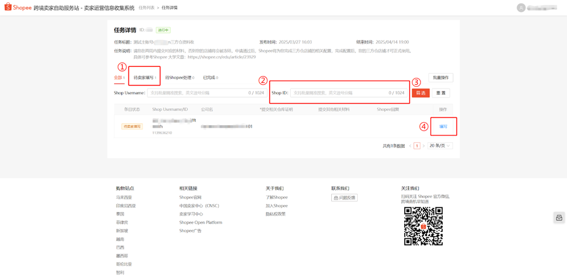Screen dimensions: 567x277
Task: Click the 提交相关仓库证明 column header
Action: [x=276, y=109]
